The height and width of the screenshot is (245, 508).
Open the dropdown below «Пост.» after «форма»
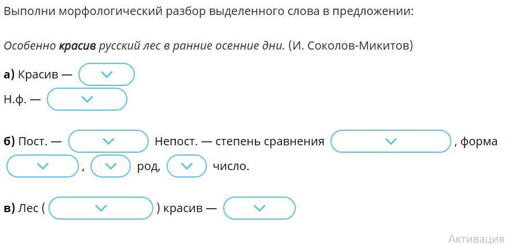[43, 166]
